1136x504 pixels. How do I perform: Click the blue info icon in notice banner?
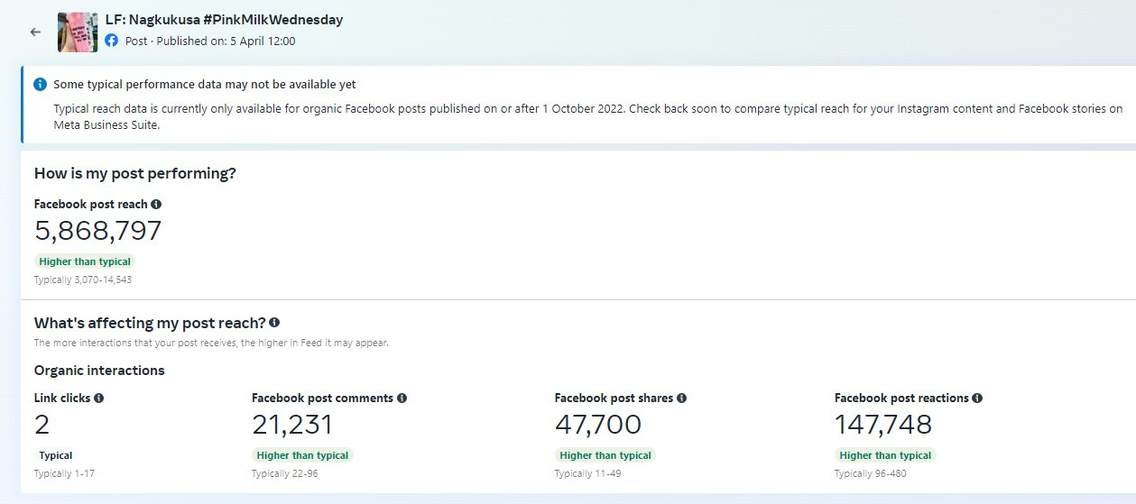(x=40, y=84)
